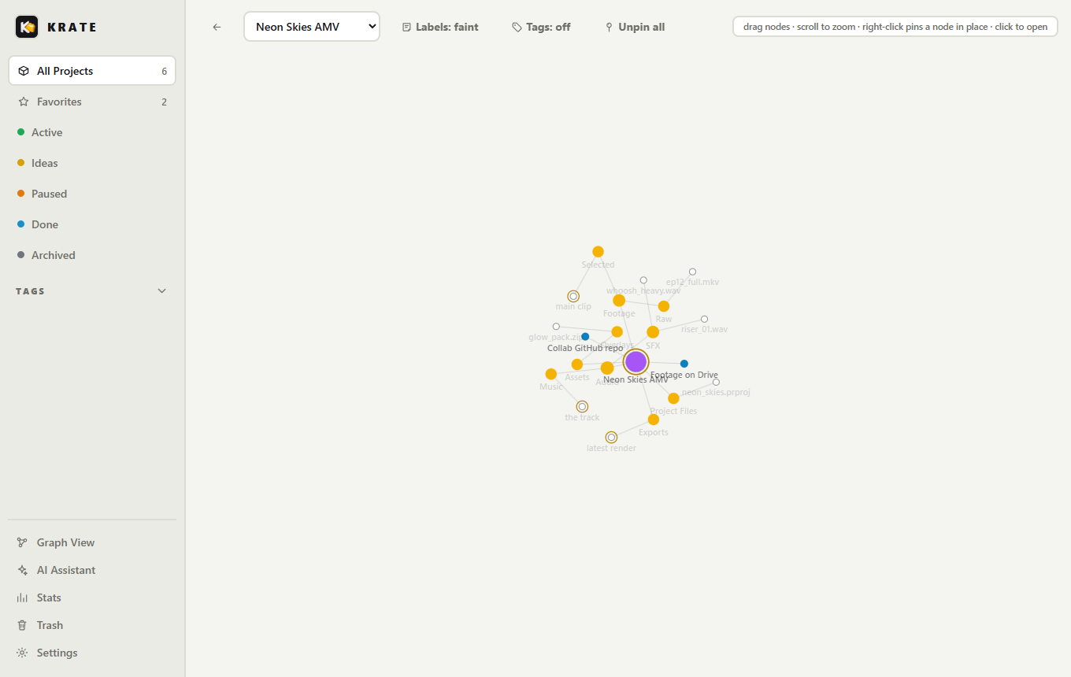Image resolution: width=1071 pixels, height=677 pixels.
Task: Open the All Projects view
Action: [92, 71]
